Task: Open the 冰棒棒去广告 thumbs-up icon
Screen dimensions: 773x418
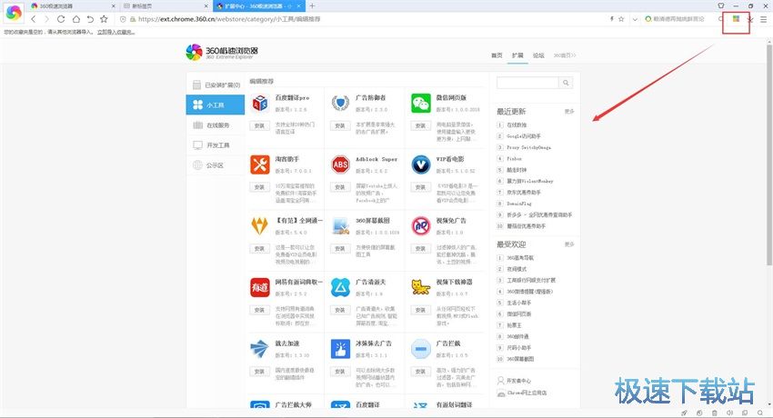Action: [x=340, y=349]
